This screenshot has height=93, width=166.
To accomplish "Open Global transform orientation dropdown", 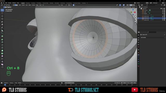I will coord(62,5).
